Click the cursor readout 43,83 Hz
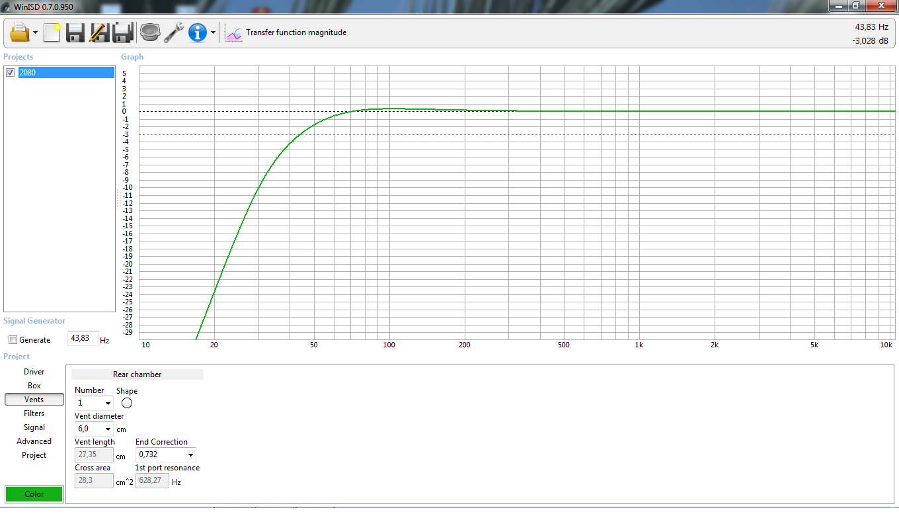This screenshot has height=520, width=899. pos(871,27)
